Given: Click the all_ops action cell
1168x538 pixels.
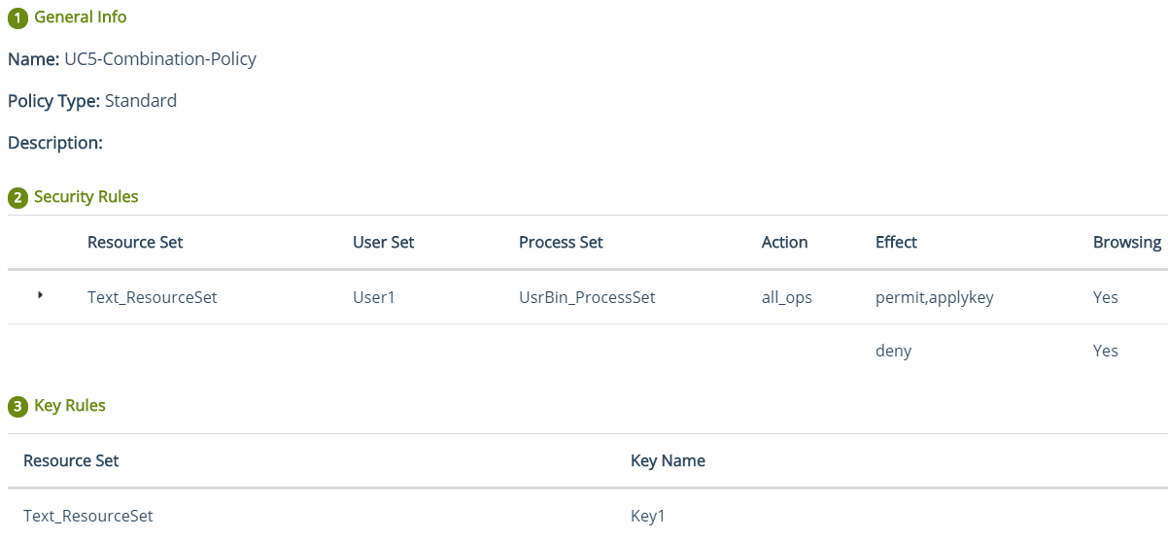Looking at the screenshot, I should pyautogui.click(x=786, y=297).
